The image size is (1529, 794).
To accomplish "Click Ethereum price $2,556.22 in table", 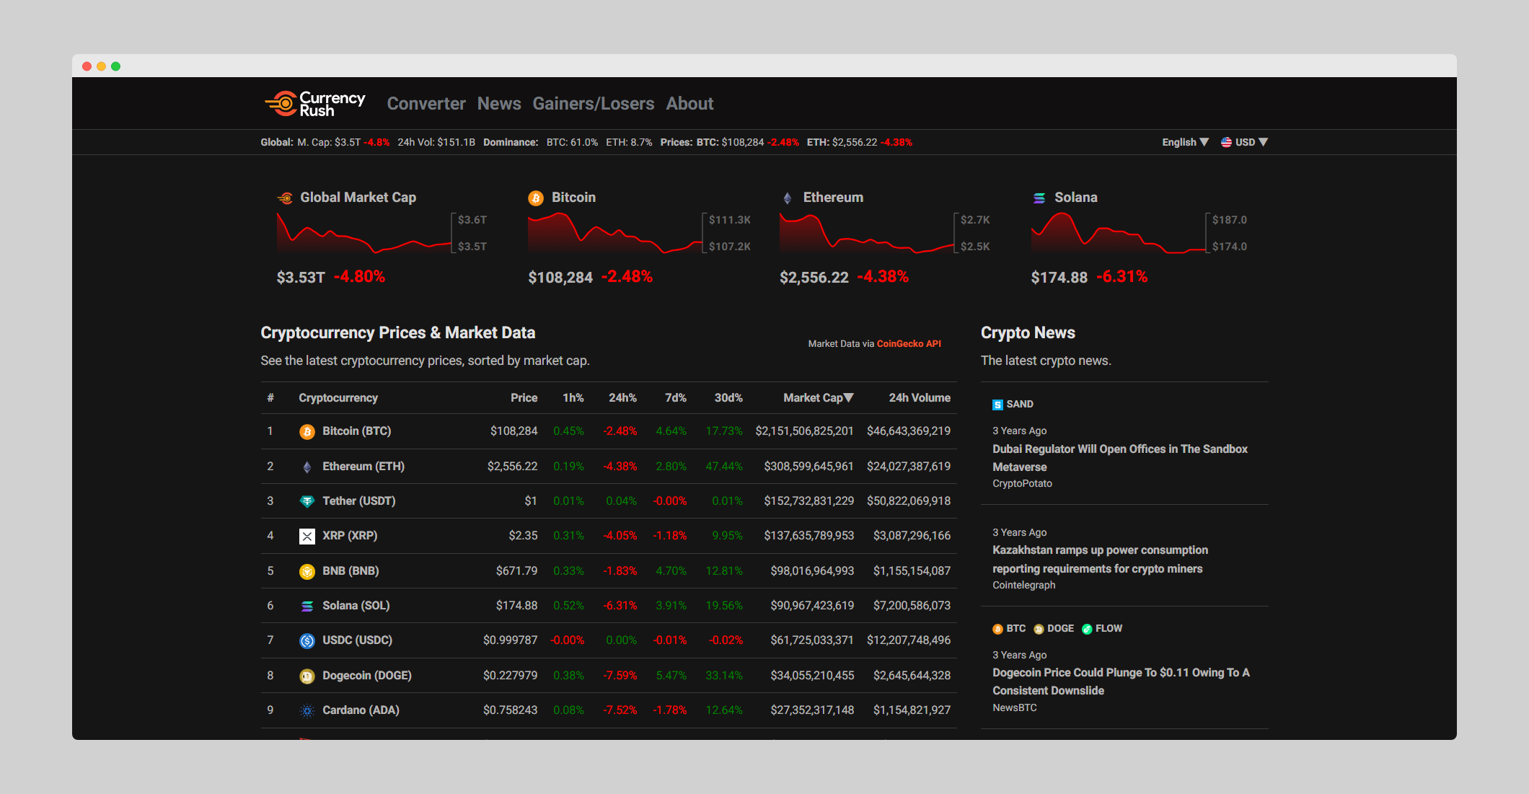I will pos(512,467).
